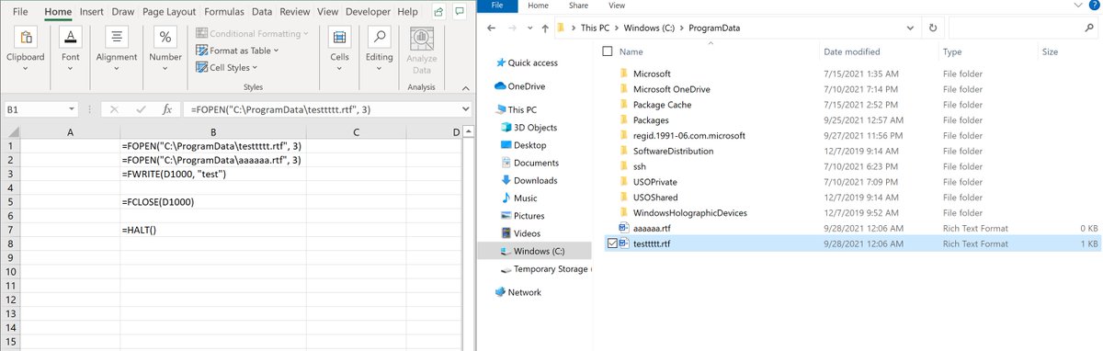
Task: Click the formula bar Cancel X icon
Action: [114, 109]
